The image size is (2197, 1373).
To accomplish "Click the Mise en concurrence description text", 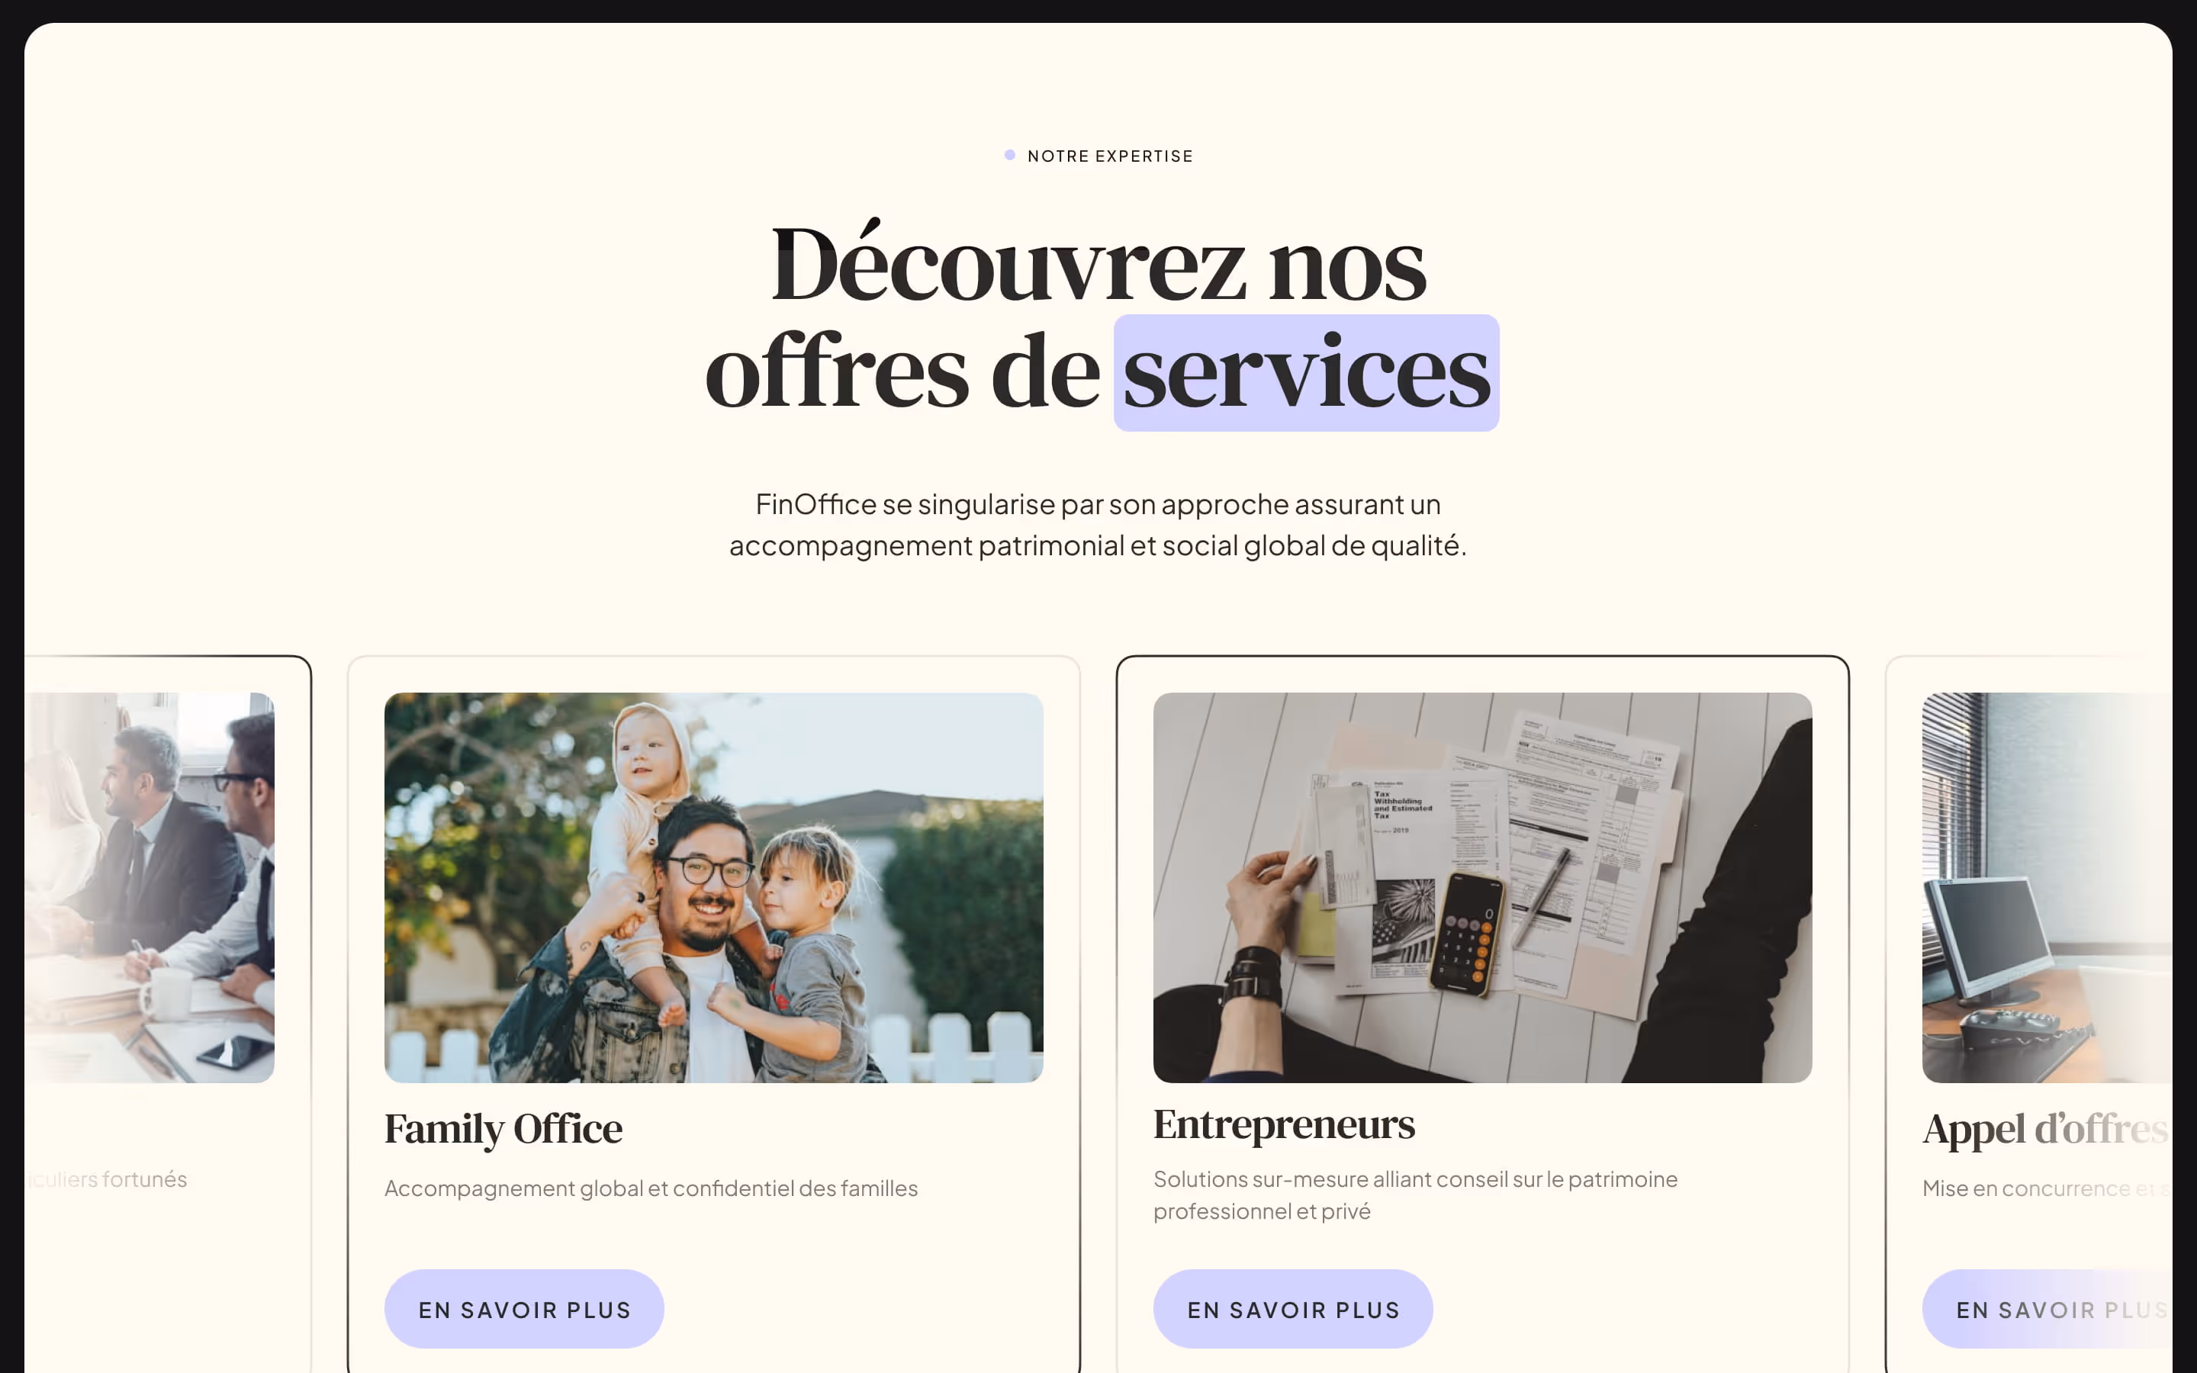I will tap(2046, 1188).
